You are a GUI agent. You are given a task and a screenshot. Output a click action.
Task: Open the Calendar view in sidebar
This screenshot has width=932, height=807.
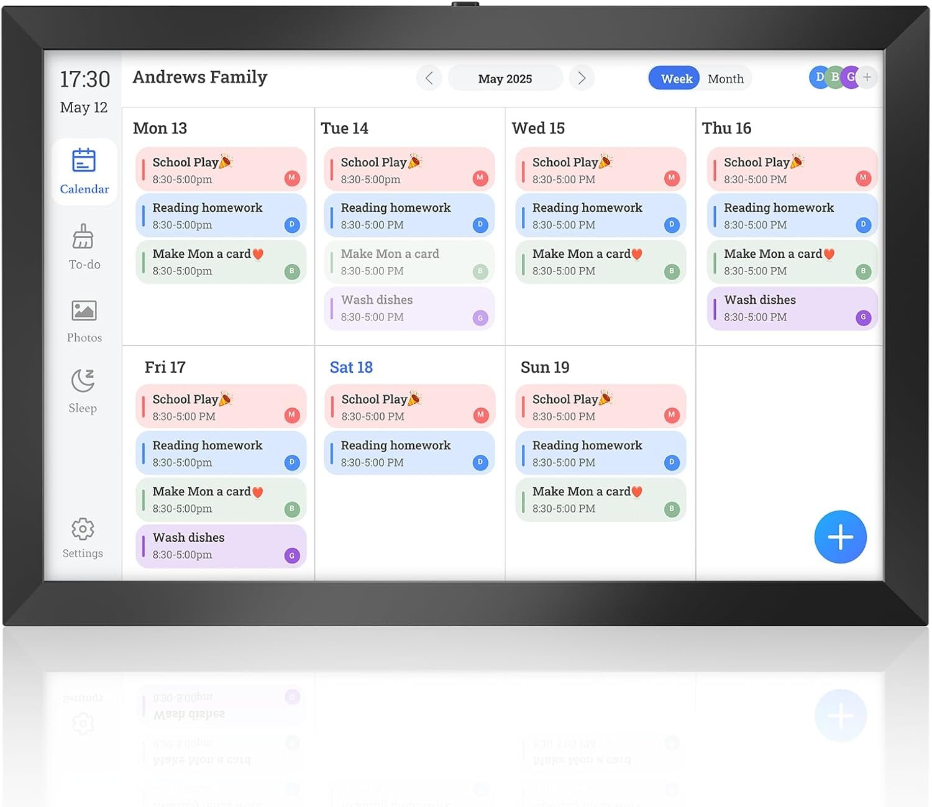tap(84, 171)
